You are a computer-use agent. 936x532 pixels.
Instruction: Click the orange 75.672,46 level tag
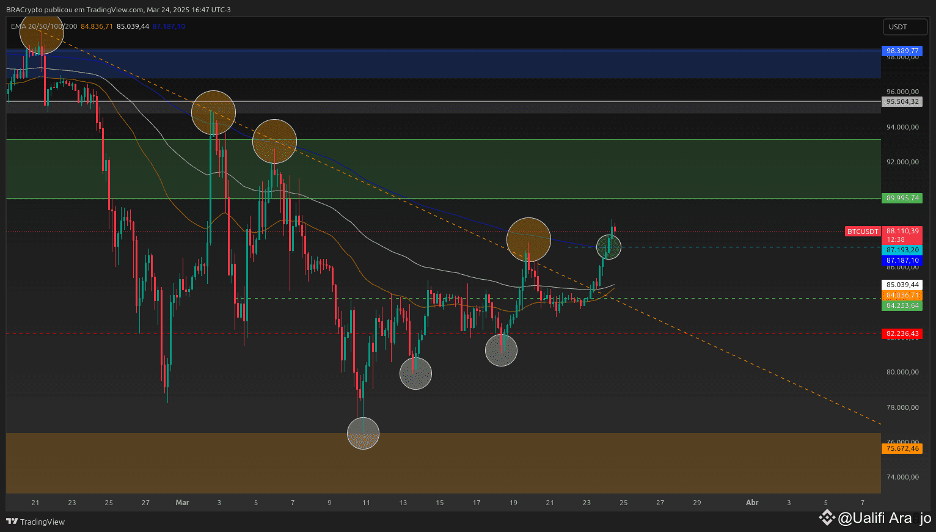click(x=902, y=448)
